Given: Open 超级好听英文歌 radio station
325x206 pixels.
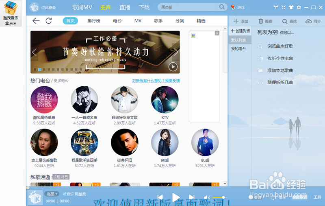Looking at the screenshot, I should click(125, 100).
